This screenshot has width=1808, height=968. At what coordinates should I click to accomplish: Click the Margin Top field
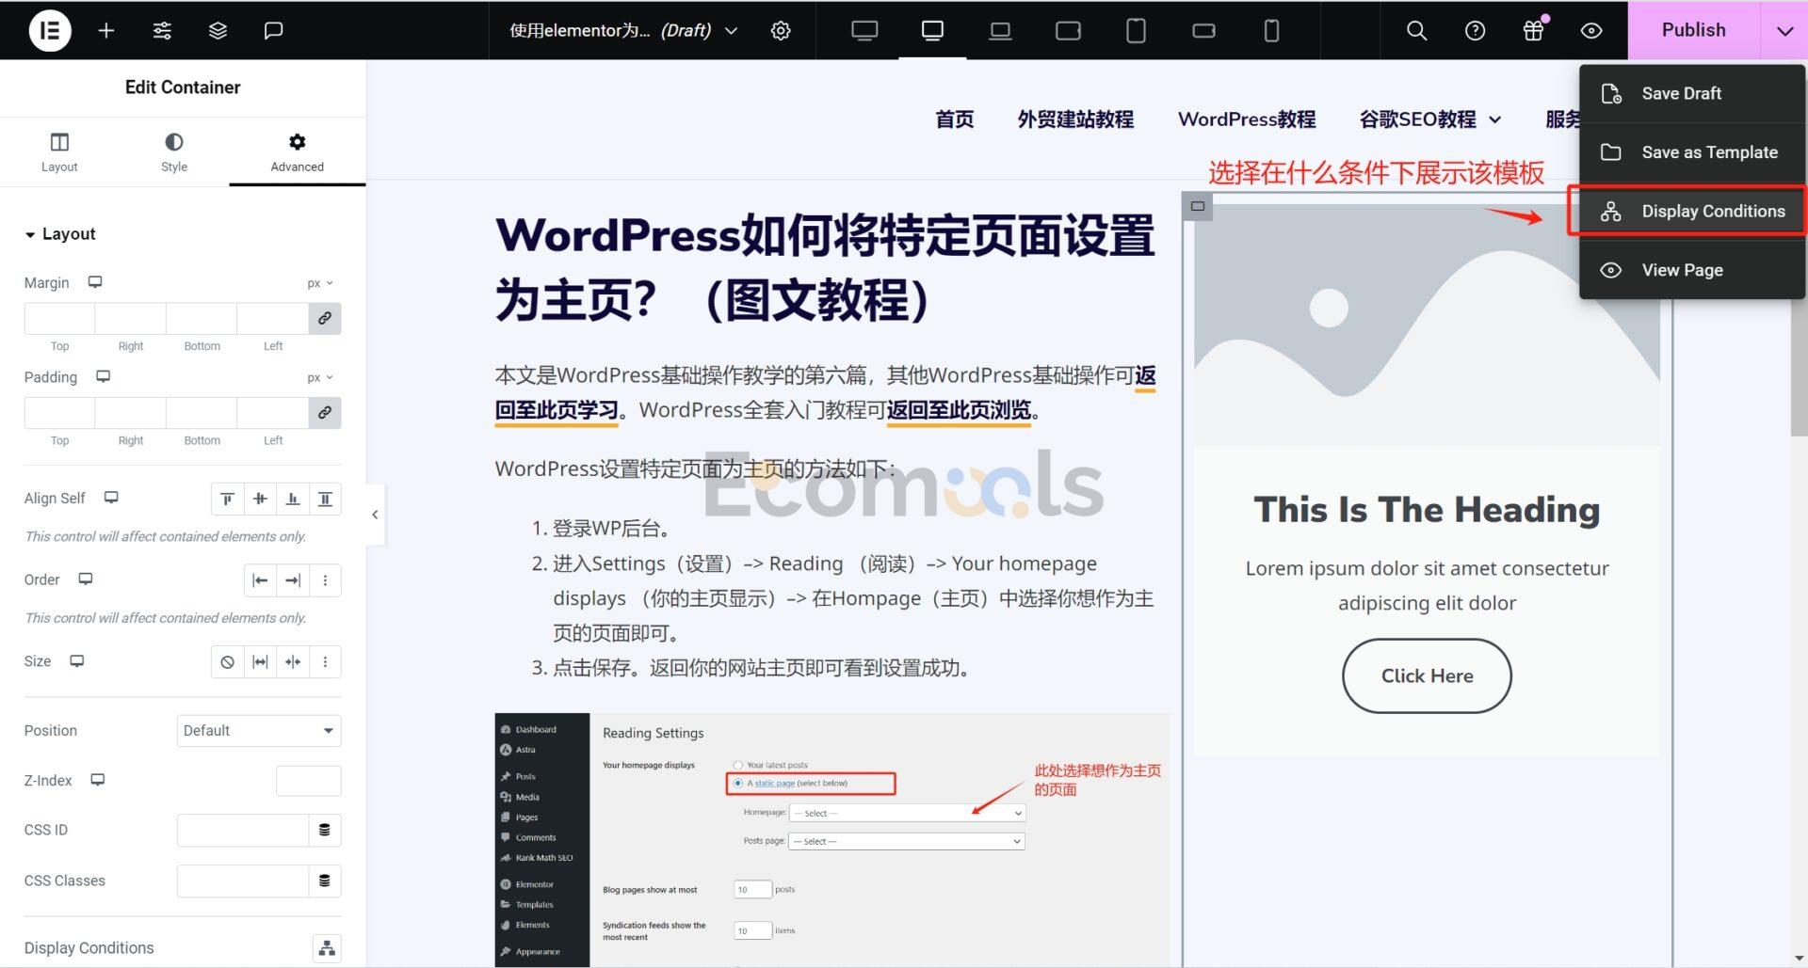tap(59, 318)
